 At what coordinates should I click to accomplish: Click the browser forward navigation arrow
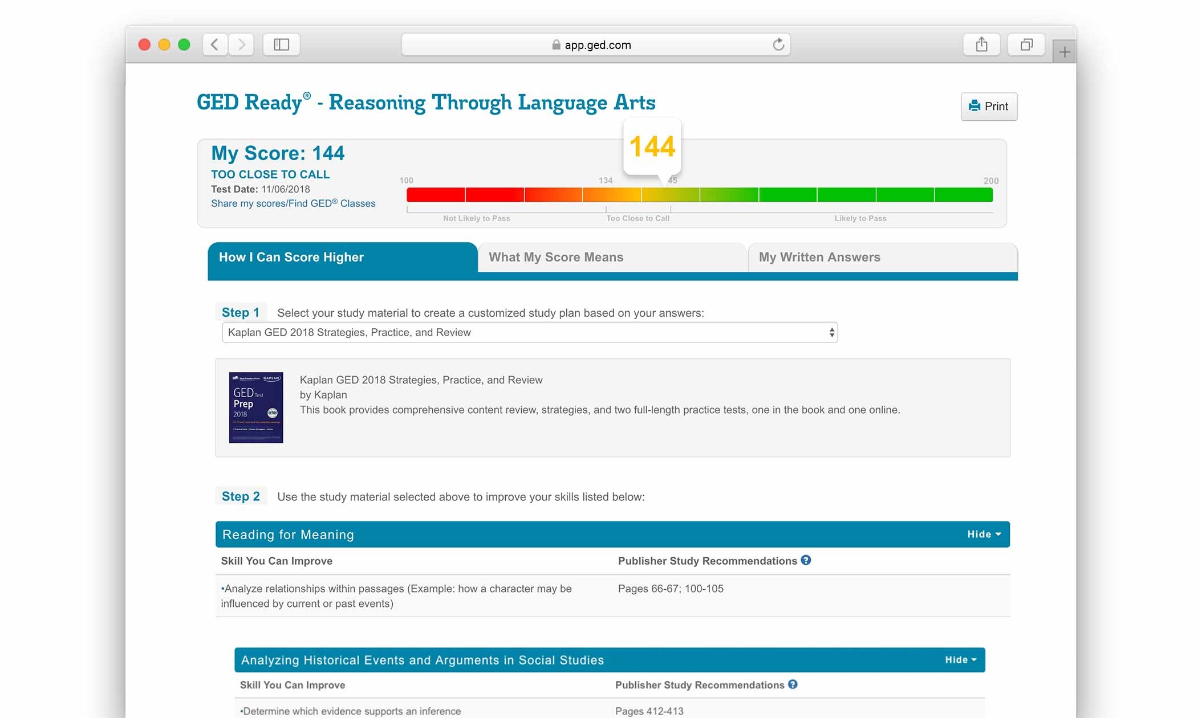point(242,44)
